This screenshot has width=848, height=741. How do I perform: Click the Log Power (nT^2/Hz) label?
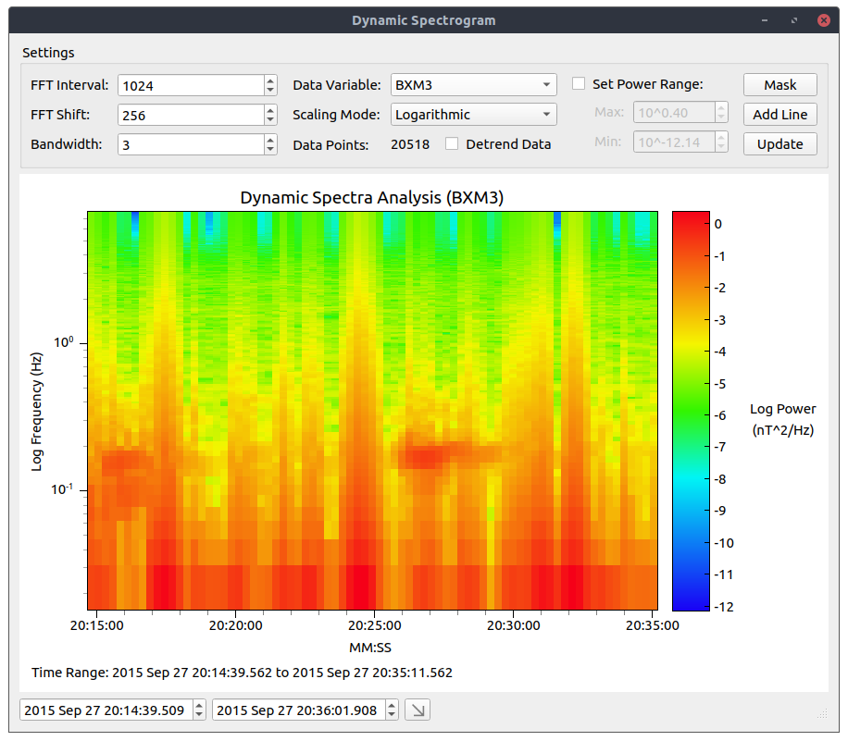[x=783, y=419]
